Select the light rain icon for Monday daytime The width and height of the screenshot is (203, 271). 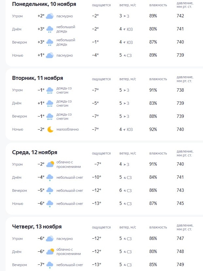click(x=50, y=29)
